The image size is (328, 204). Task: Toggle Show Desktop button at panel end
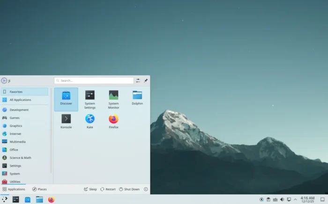point(322,199)
